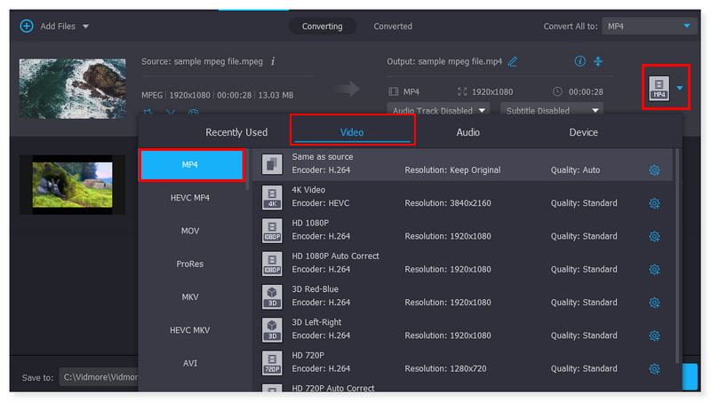The width and height of the screenshot is (711, 402).
Task: Click the output info circle icon
Action: 580,61
